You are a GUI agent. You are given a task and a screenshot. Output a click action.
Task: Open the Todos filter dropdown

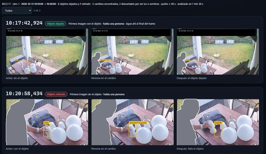[x=17, y=11]
